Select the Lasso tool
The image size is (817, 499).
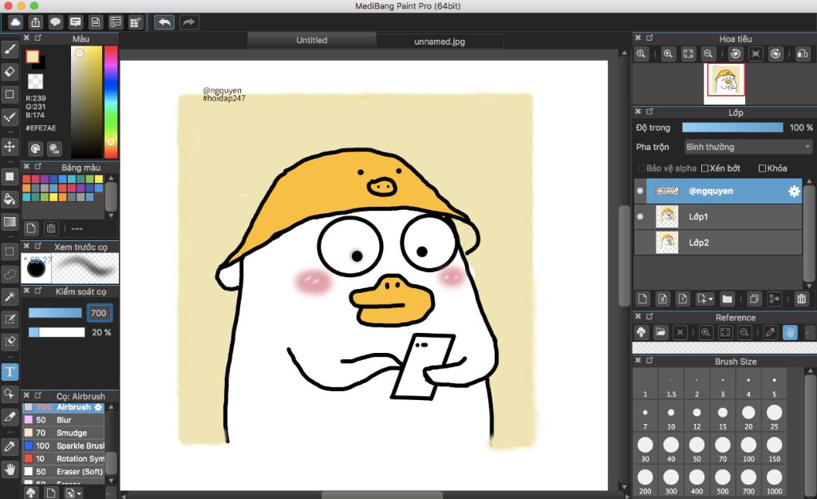pyautogui.click(x=10, y=274)
